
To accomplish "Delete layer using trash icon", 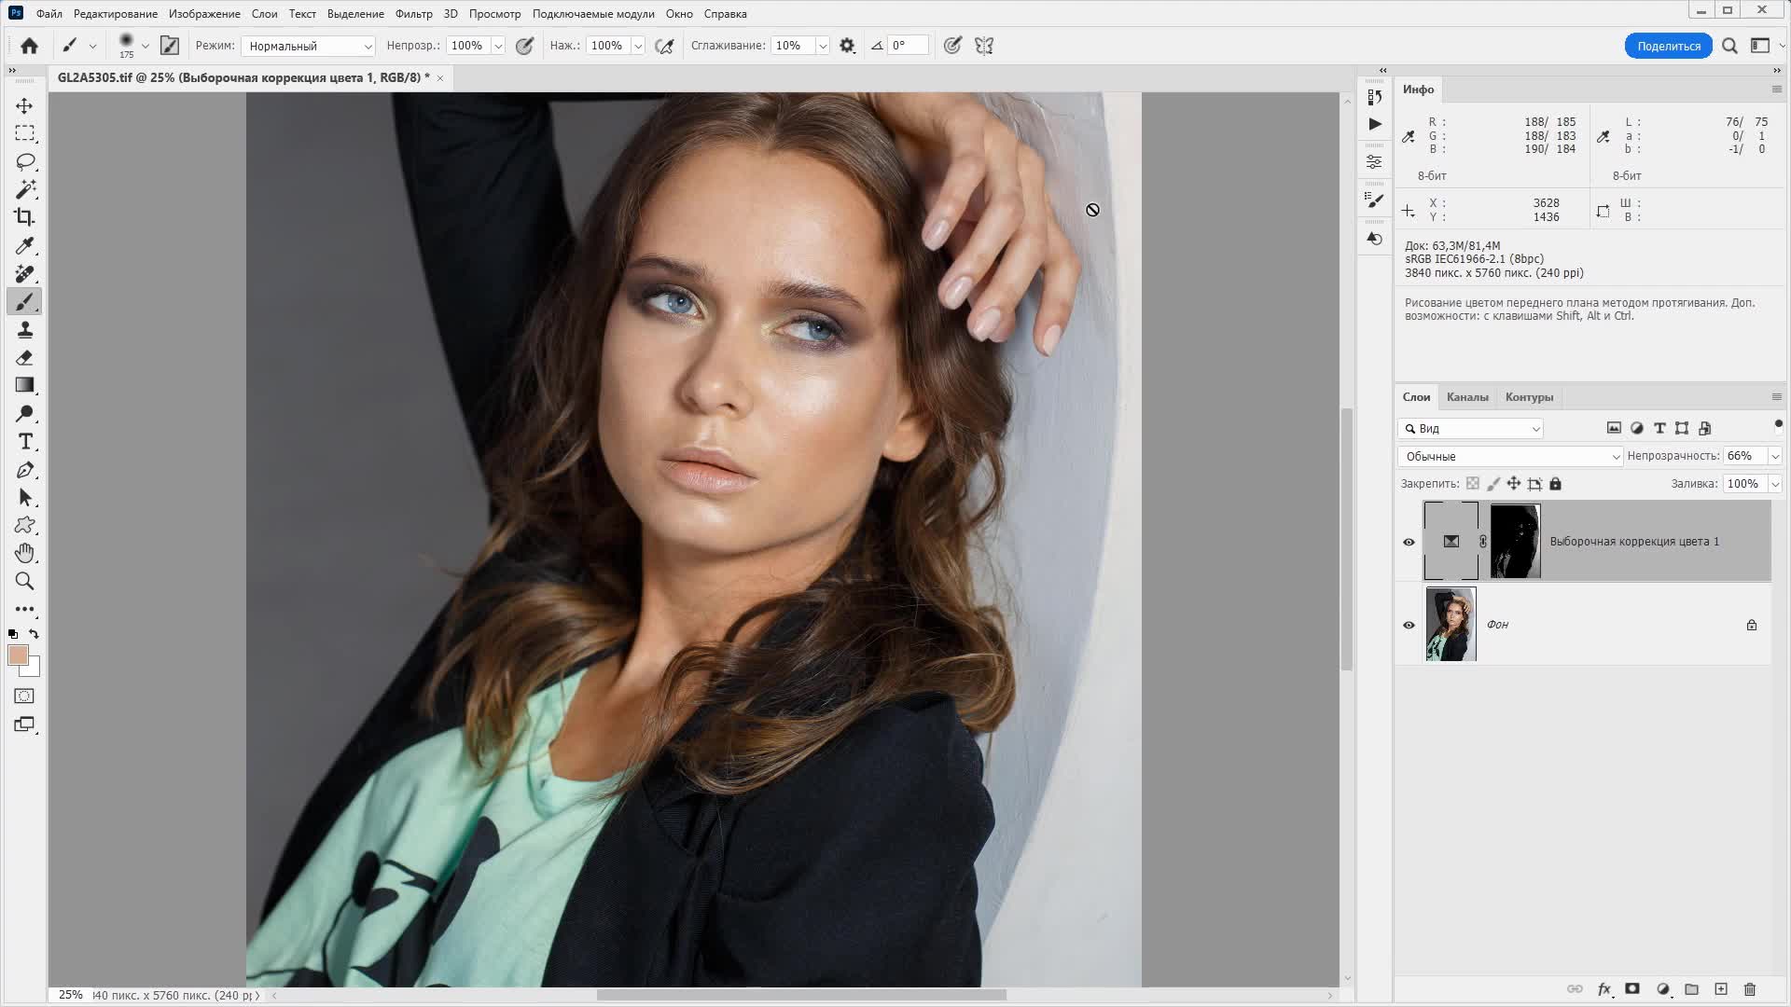I will 1750,989.
